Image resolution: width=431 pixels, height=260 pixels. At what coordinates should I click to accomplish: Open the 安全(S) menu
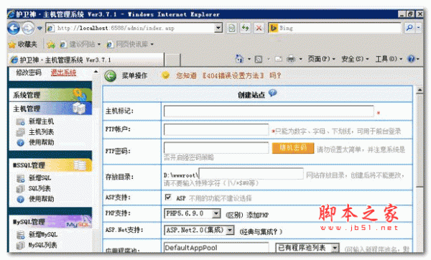355,59
